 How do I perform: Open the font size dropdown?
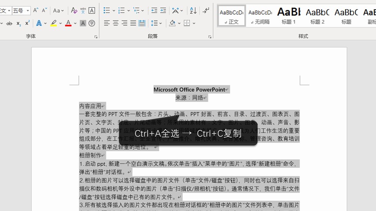point(28,11)
